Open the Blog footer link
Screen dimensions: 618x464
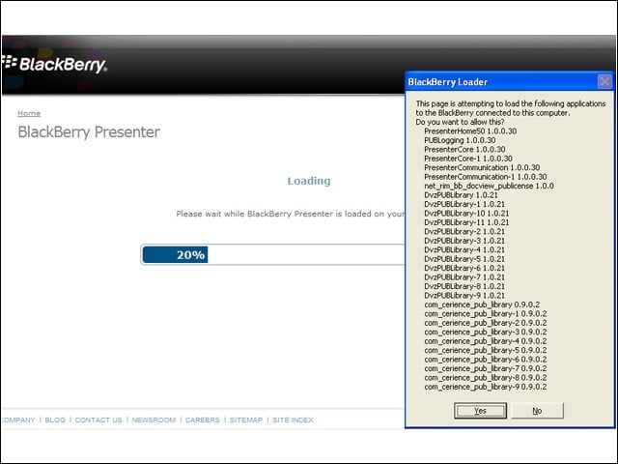55,420
